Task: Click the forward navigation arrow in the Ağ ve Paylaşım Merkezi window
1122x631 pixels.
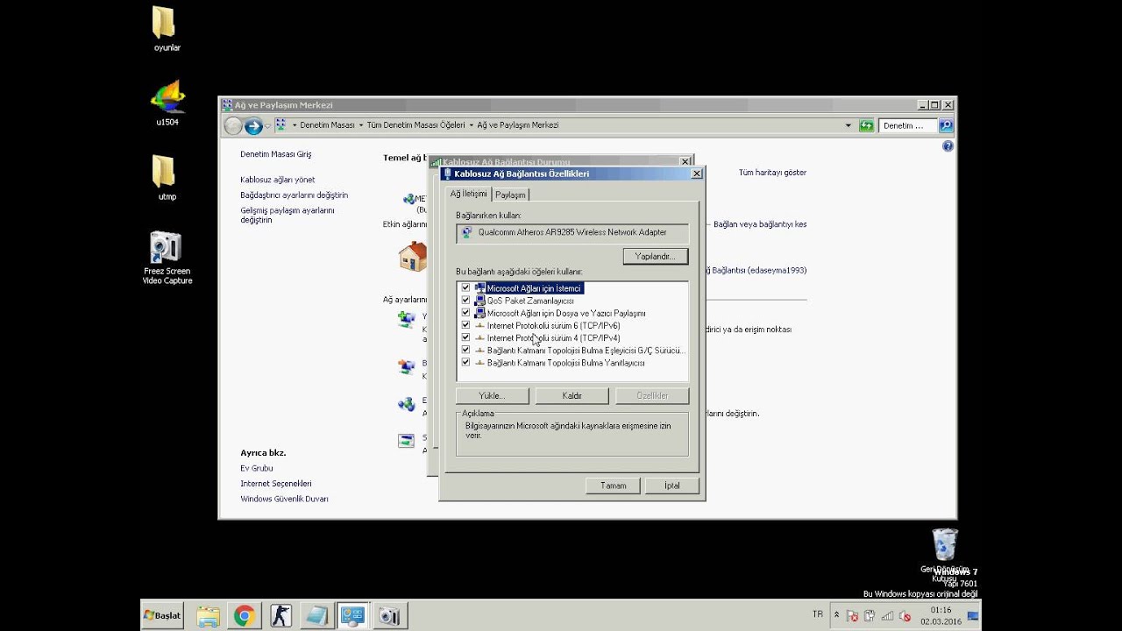Action: pos(253,126)
